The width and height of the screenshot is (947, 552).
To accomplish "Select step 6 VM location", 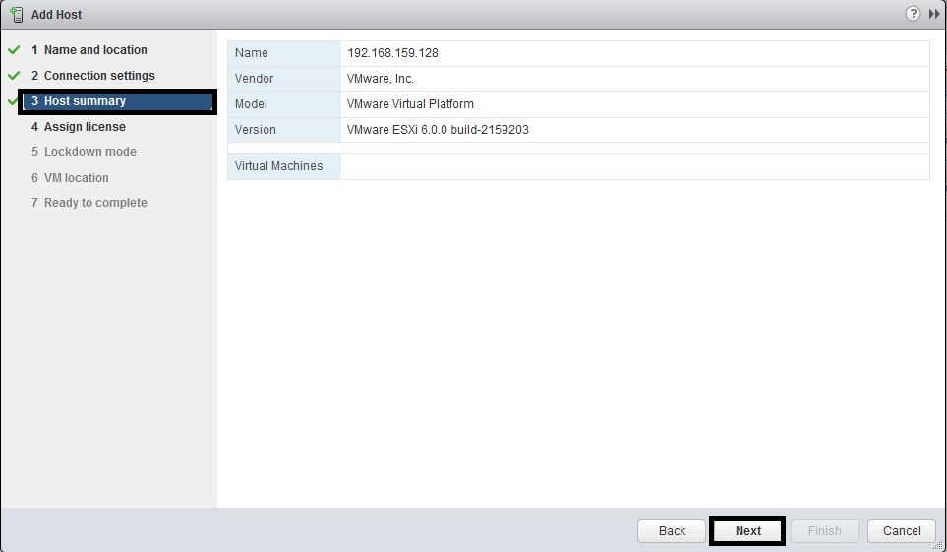I will pyautogui.click(x=76, y=178).
